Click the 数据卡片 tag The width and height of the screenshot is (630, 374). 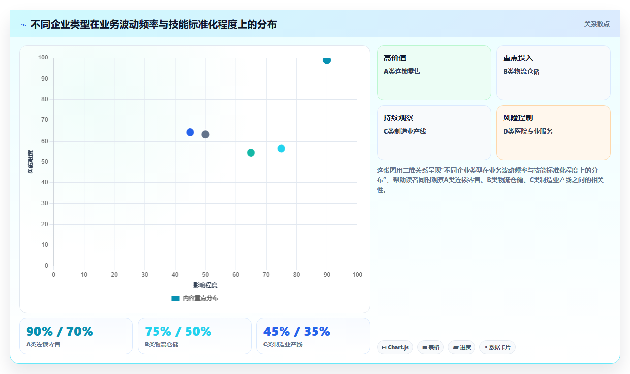coord(498,347)
